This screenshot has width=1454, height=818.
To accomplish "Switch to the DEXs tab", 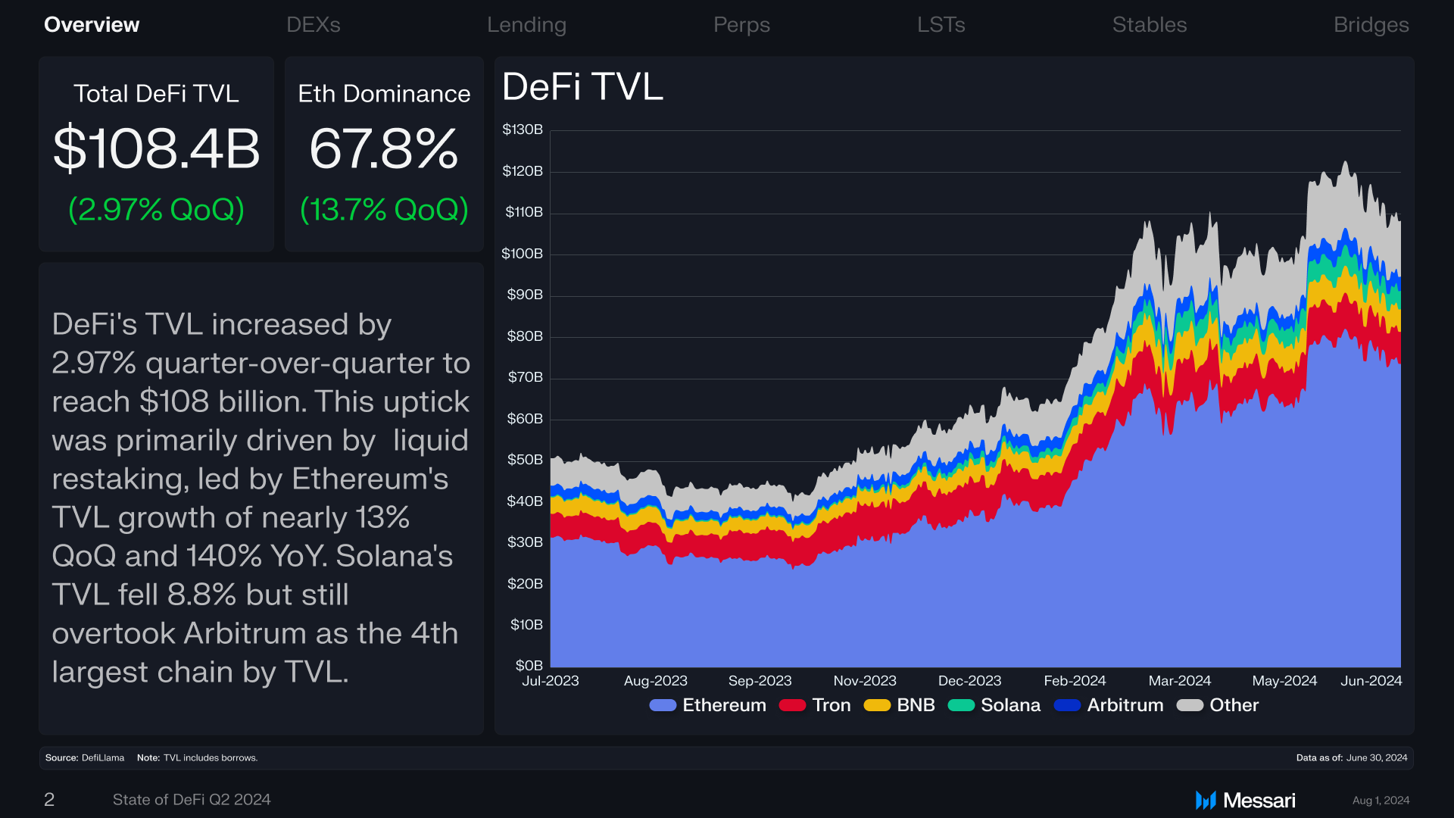I will coord(314,25).
